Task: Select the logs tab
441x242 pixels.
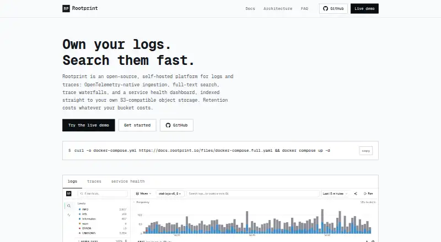Action: tap(72, 182)
